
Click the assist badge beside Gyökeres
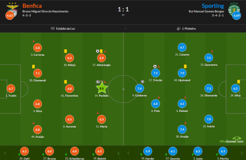tap(143, 81)
